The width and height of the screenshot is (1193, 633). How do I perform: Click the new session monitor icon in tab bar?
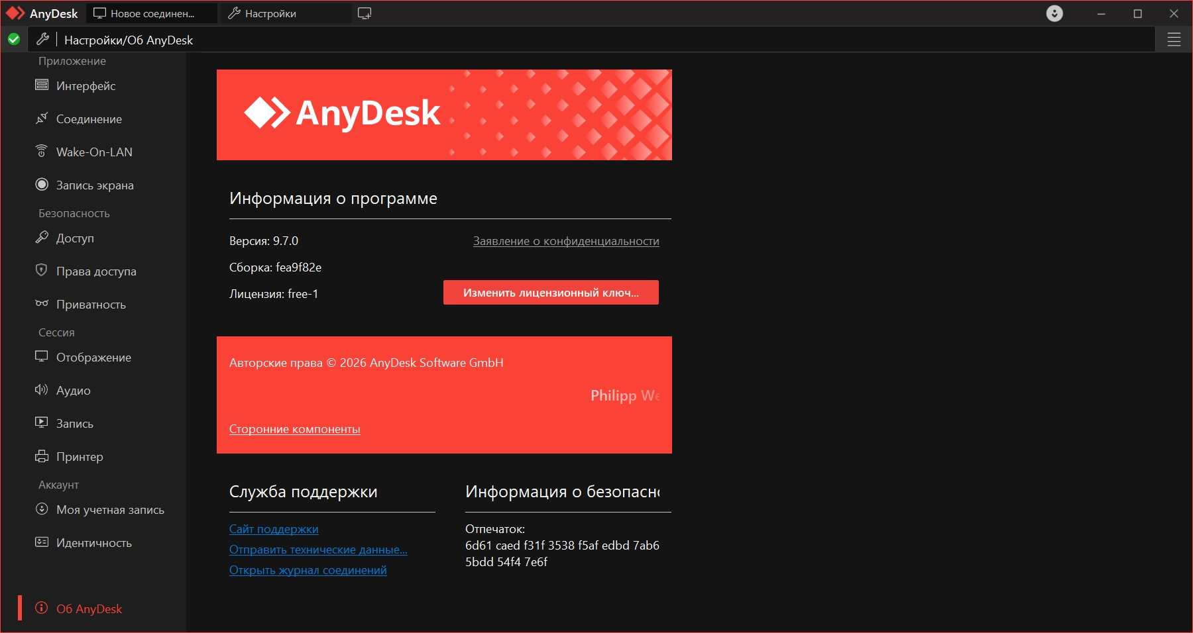[365, 13]
